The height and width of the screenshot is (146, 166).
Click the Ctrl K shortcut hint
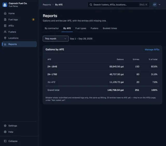click(143, 5)
